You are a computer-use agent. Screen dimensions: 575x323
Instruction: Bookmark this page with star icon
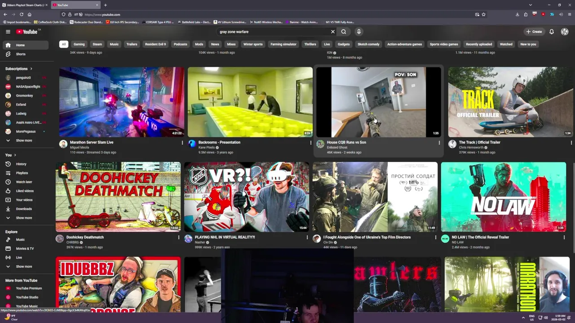(483, 14)
